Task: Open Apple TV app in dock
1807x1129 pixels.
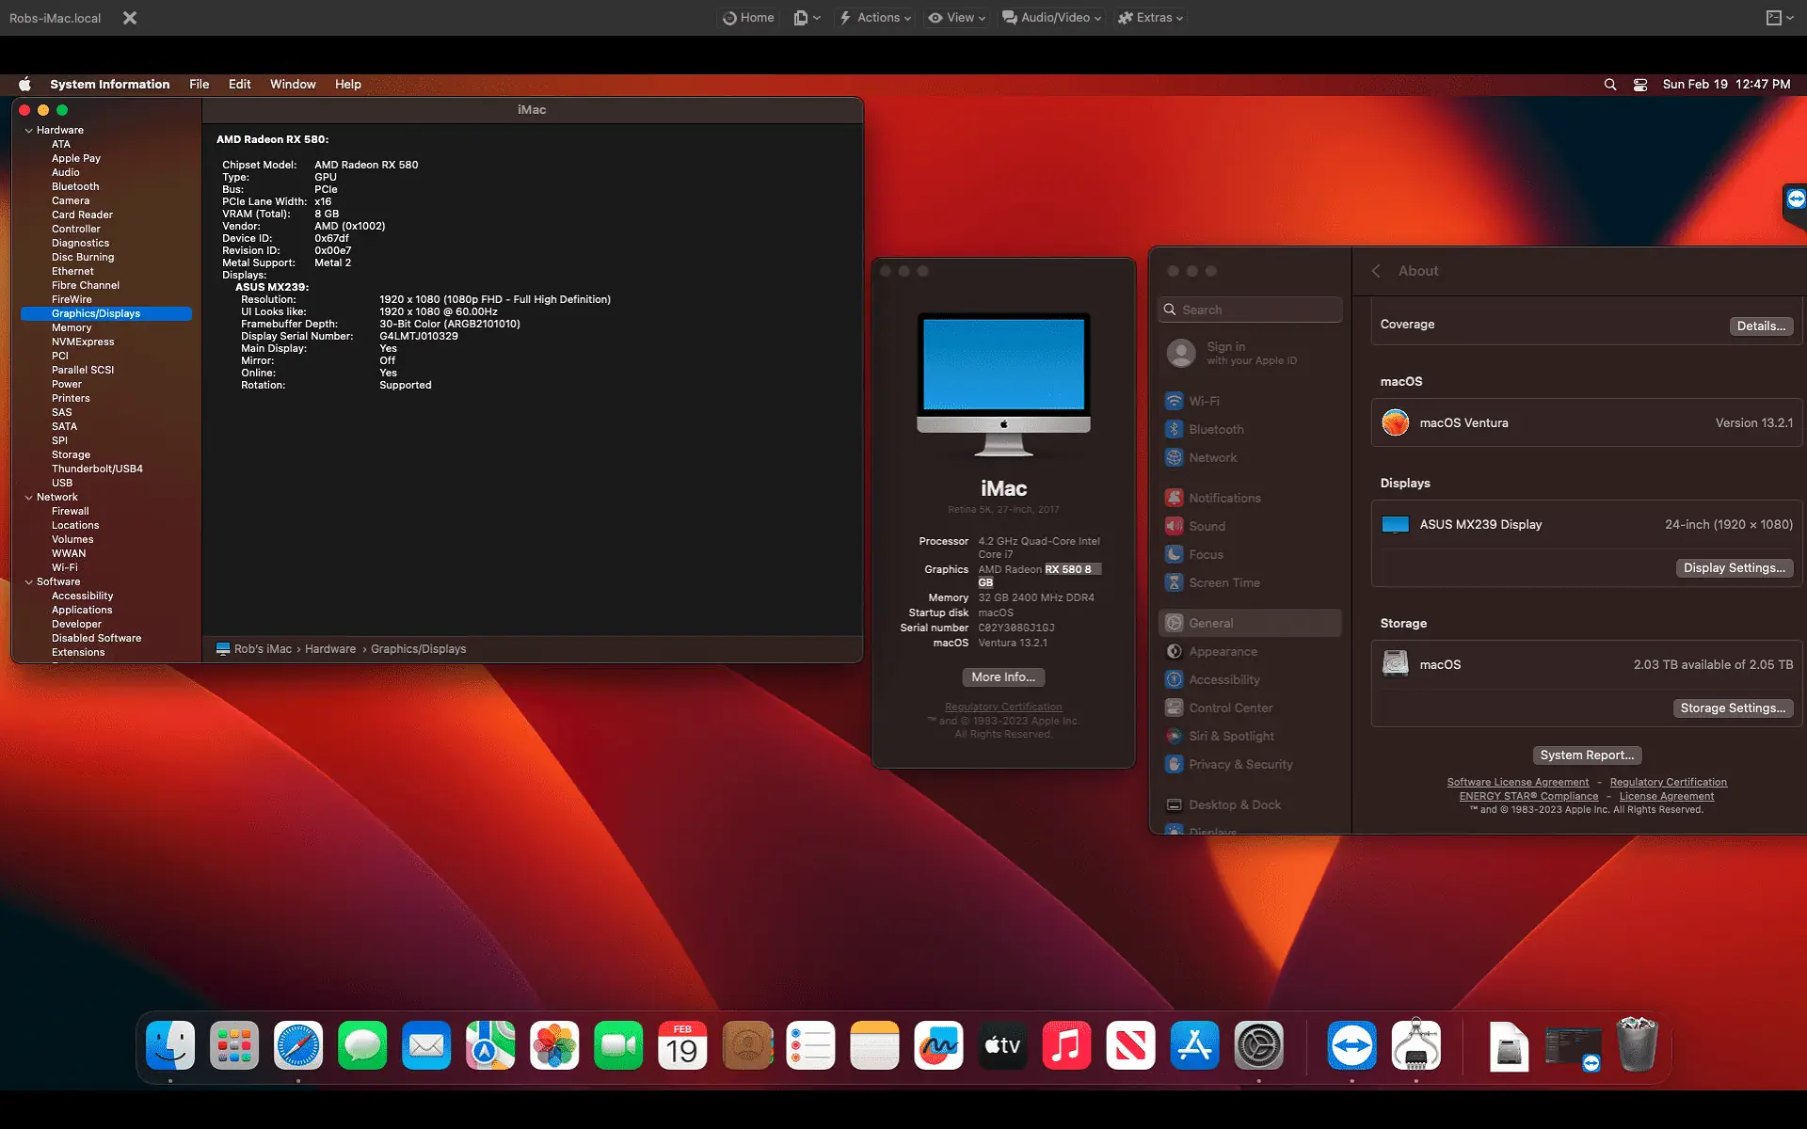Action: (1002, 1045)
